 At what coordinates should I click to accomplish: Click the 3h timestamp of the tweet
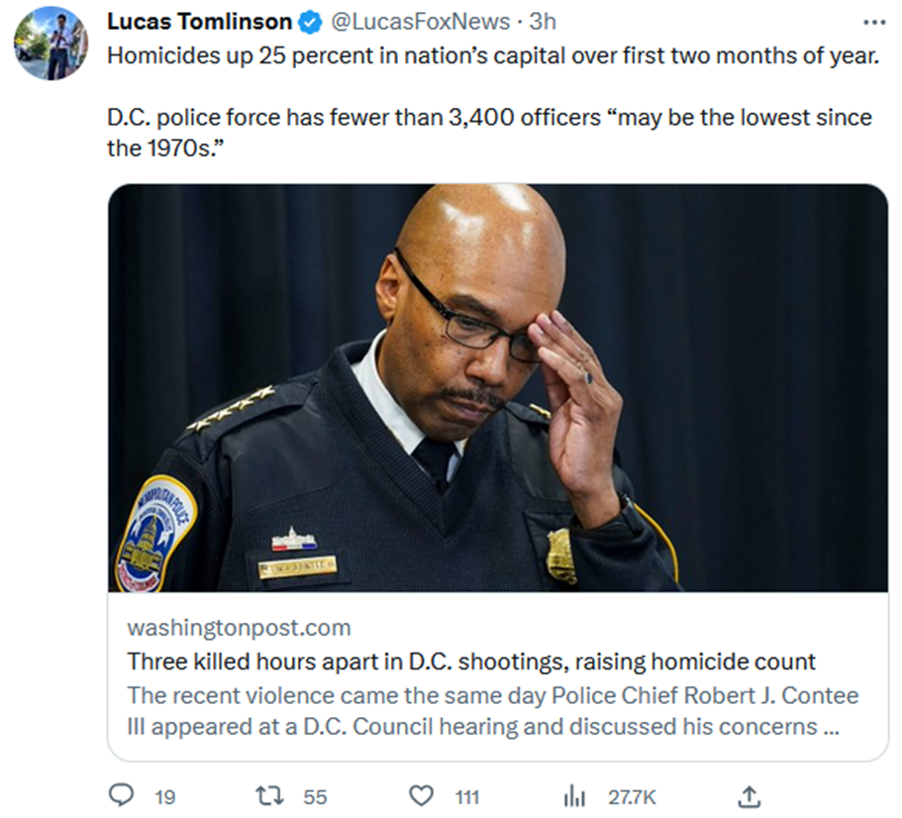coord(543,22)
